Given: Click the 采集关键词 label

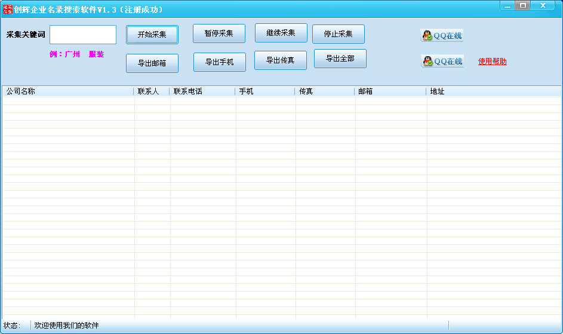Looking at the screenshot, I should [26, 35].
